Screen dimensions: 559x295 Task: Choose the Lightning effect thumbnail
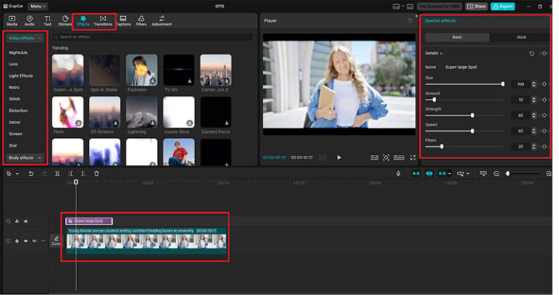pyautogui.click(x=141, y=112)
